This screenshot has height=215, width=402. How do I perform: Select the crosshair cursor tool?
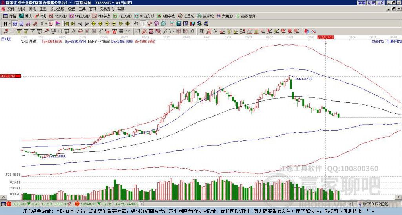point(143,24)
